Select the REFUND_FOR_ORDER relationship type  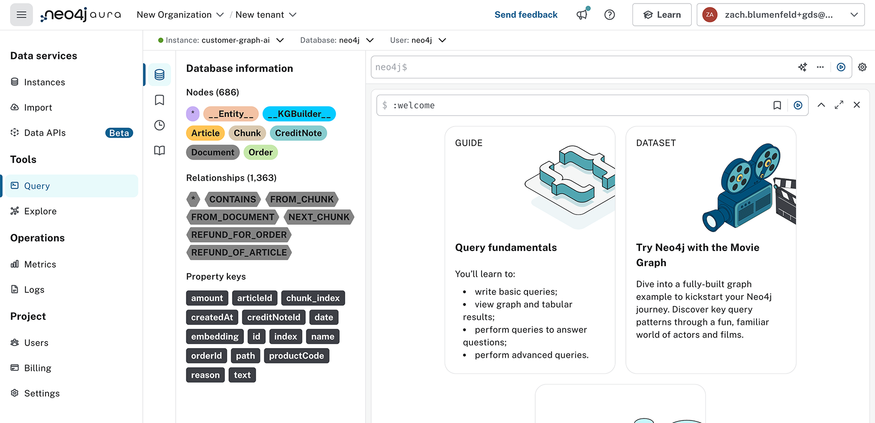(x=239, y=235)
